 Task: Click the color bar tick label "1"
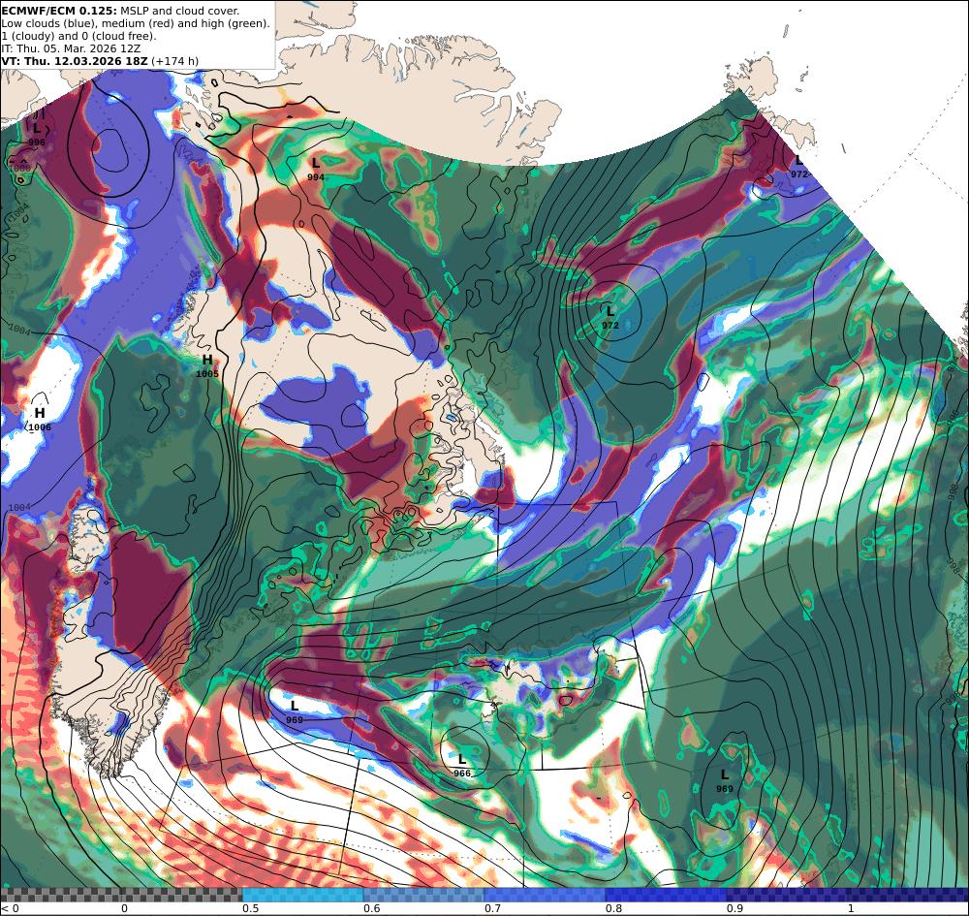point(851,908)
